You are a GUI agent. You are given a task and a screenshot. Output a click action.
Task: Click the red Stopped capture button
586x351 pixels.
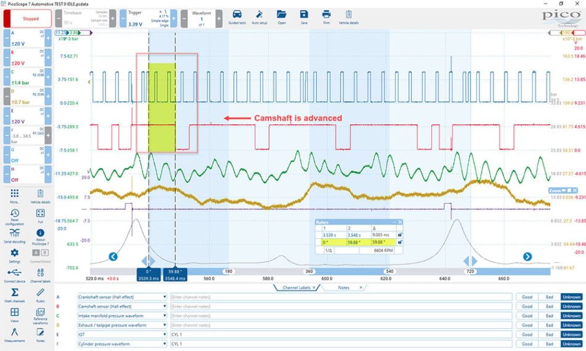pos(28,18)
